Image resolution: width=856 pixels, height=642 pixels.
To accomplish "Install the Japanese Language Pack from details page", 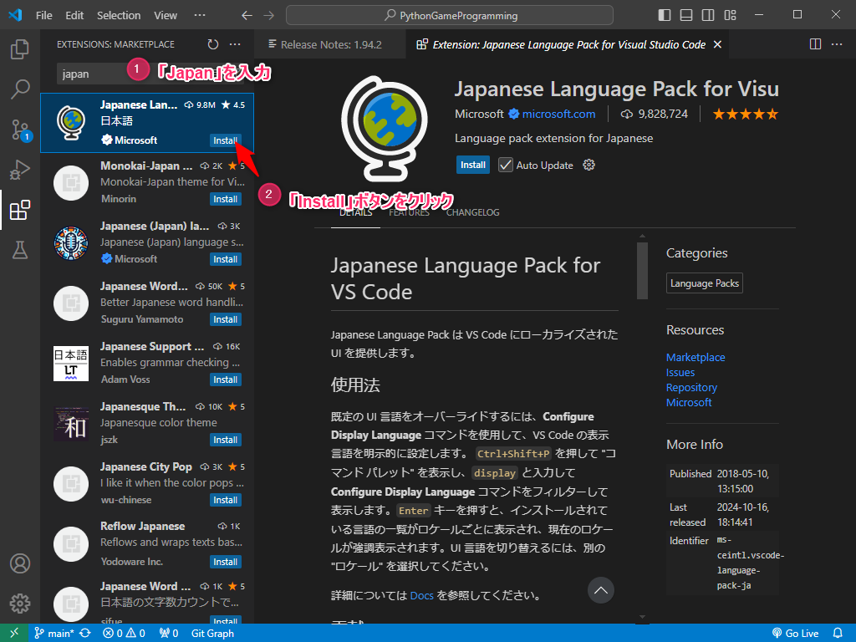I will coord(473,165).
